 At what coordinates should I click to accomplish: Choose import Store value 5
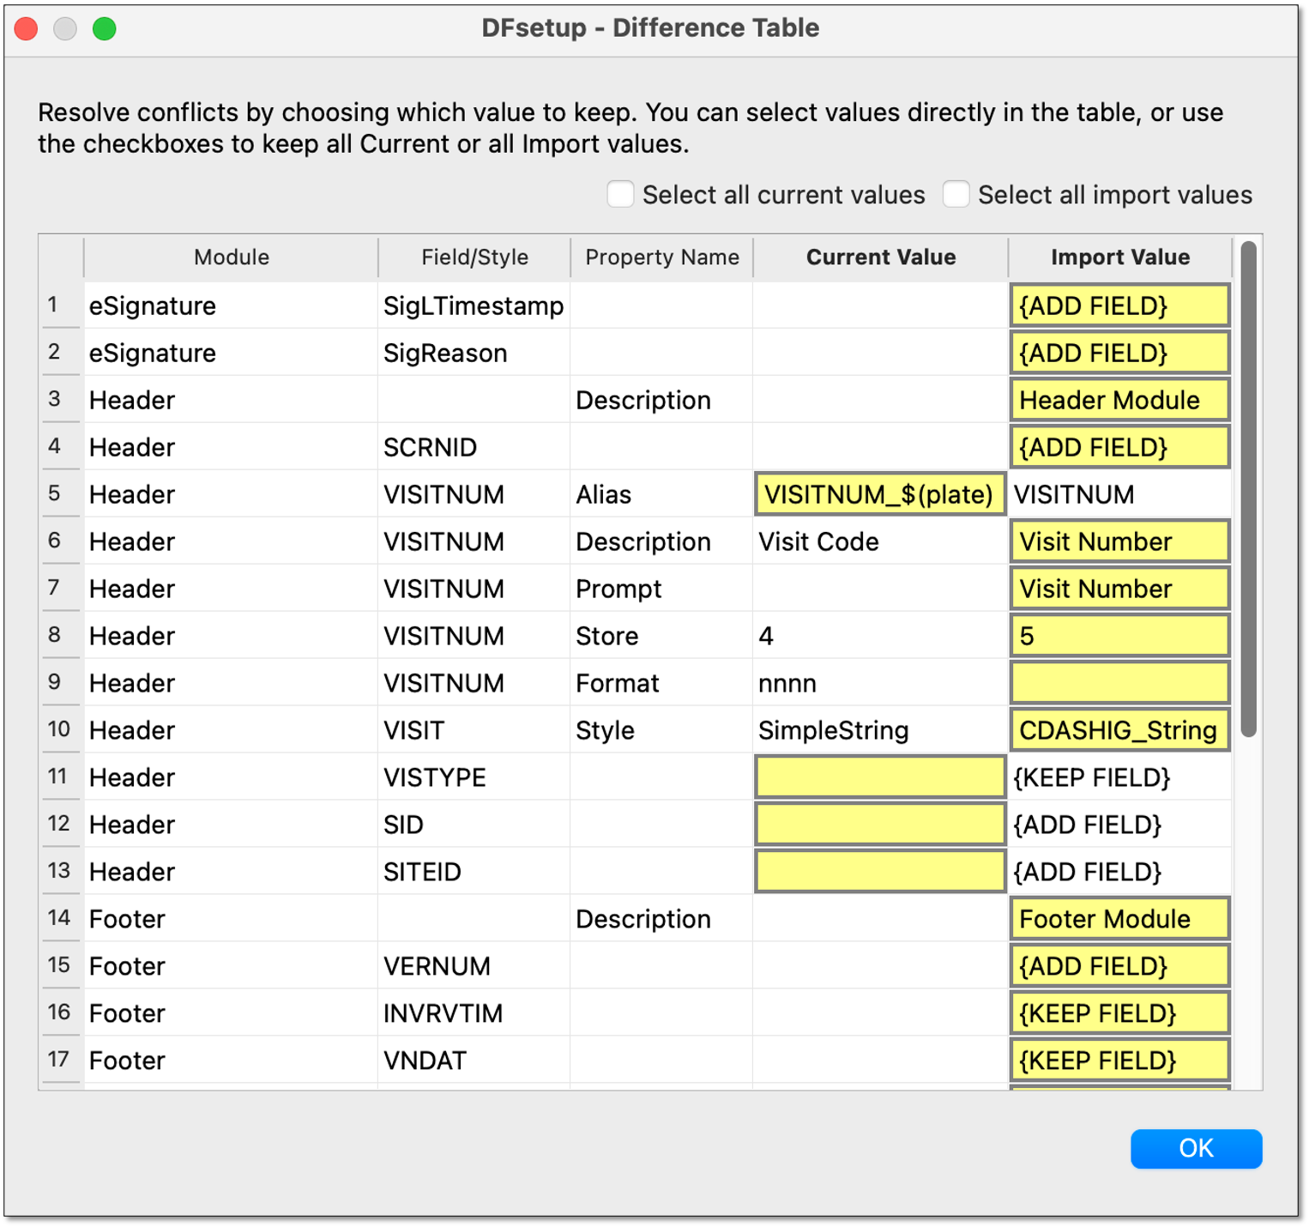click(x=1119, y=637)
